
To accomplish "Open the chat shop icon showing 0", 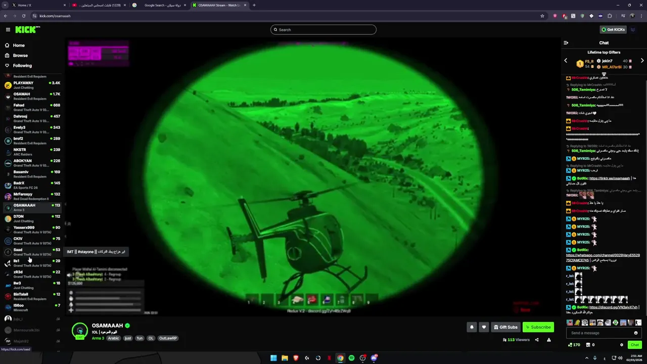I will pos(590,345).
